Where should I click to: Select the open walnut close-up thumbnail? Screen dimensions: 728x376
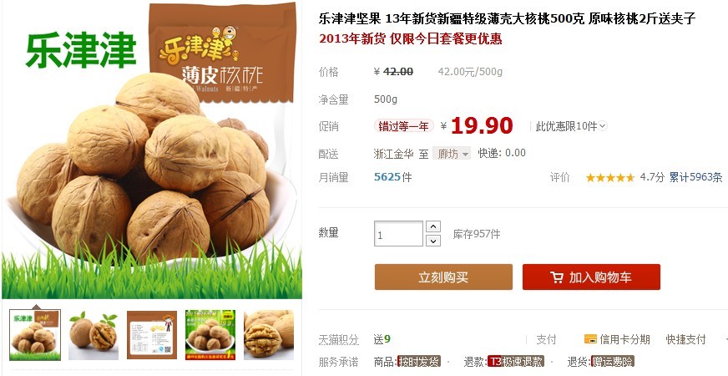click(x=269, y=334)
